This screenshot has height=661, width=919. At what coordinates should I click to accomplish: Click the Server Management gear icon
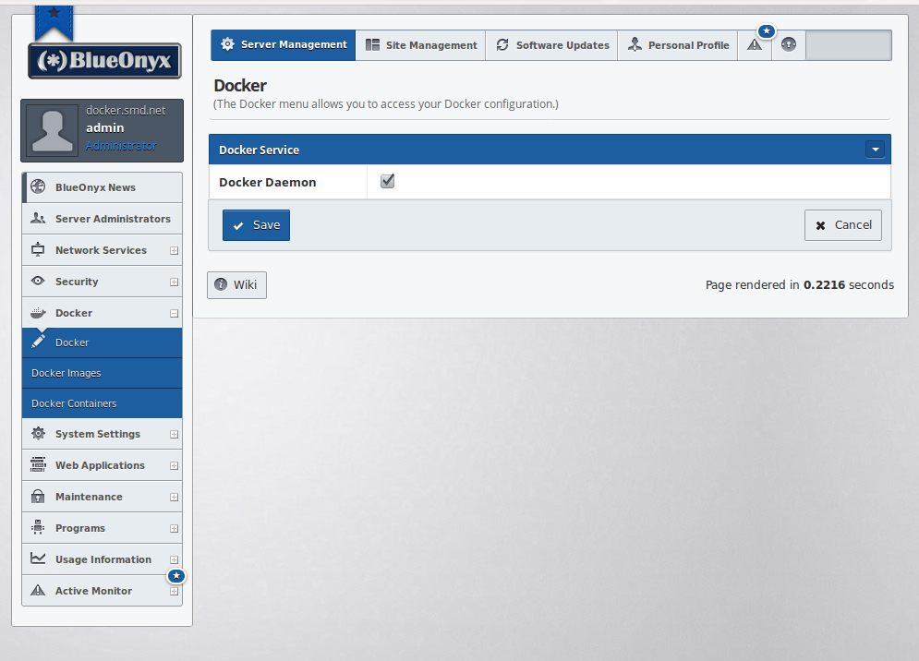coord(227,44)
